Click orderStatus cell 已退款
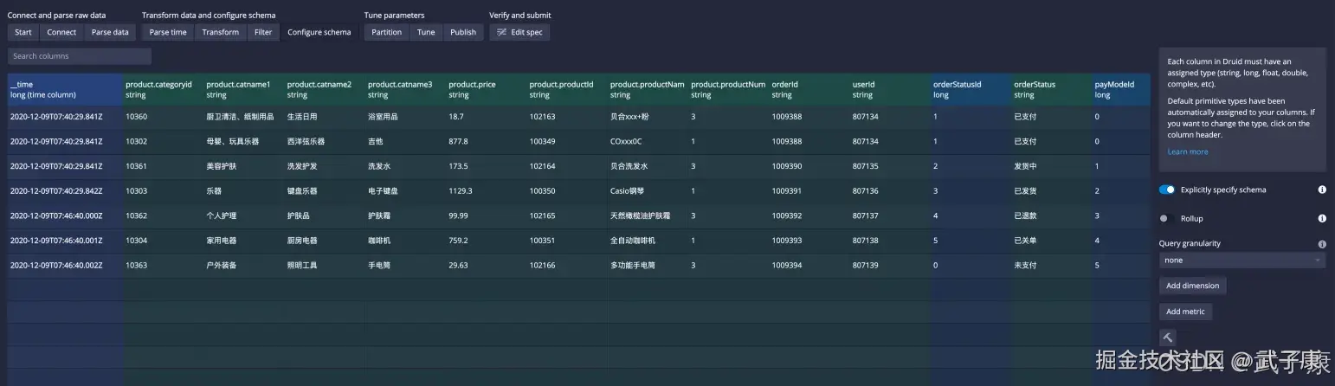This screenshot has width=1335, height=386. pyautogui.click(x=1051, y=216)
